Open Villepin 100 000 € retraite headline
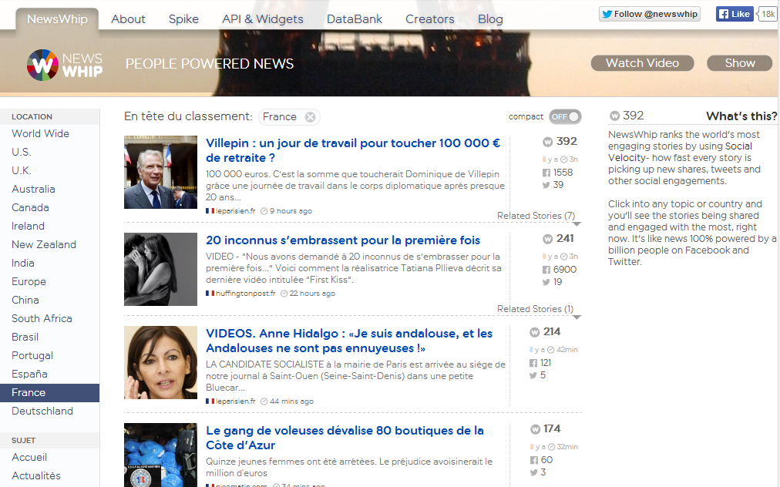 click(x=353, y=150)
